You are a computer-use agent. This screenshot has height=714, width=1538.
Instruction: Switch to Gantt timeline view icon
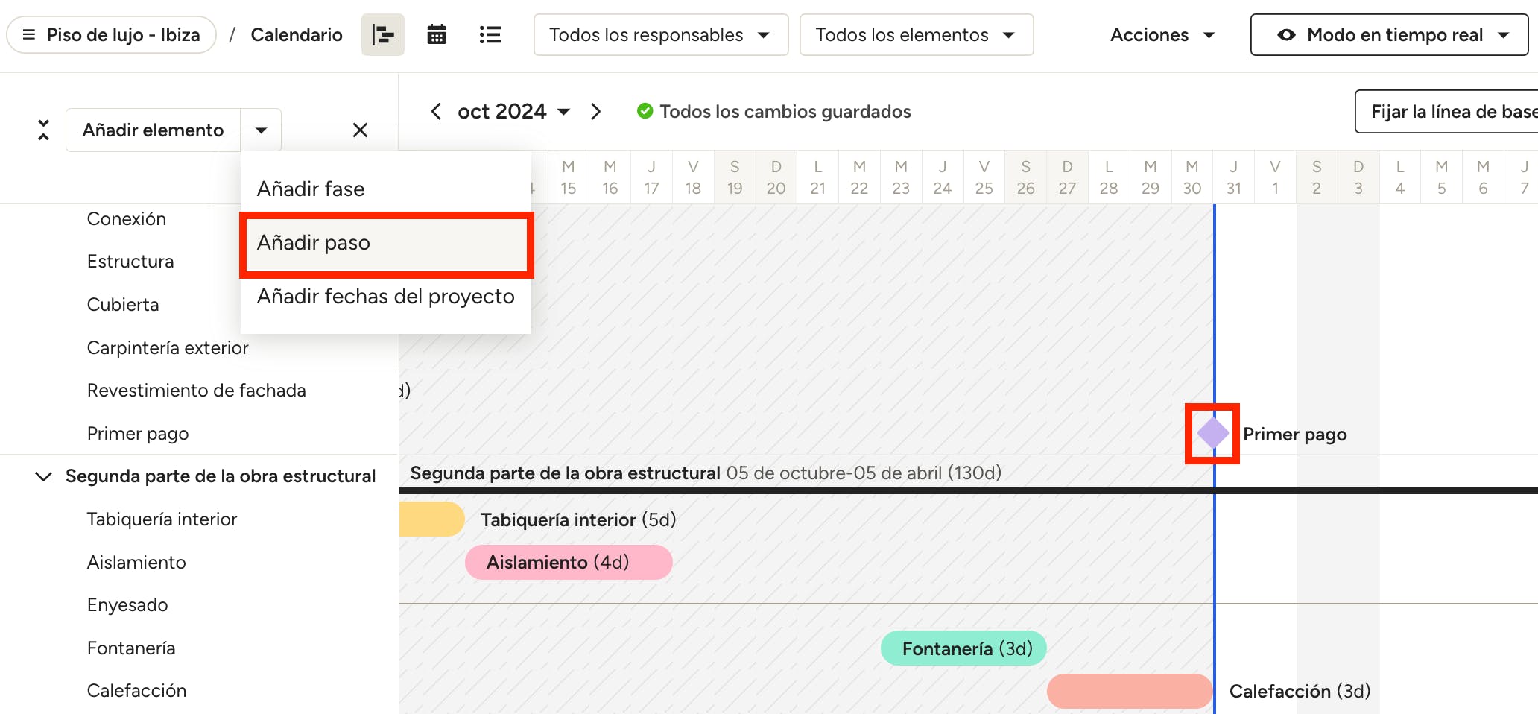click(382, 35)
